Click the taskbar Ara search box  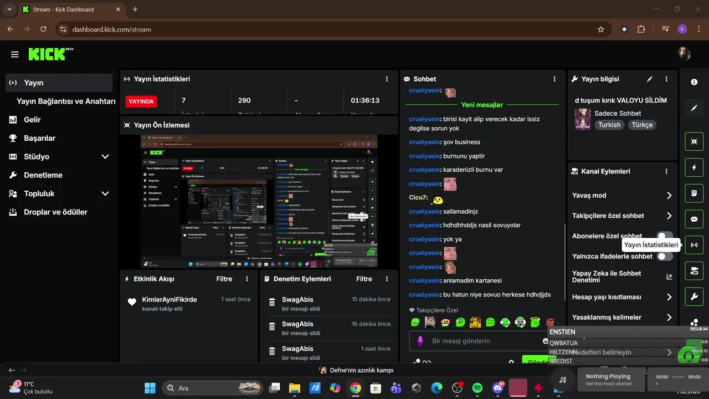point(213,388)
